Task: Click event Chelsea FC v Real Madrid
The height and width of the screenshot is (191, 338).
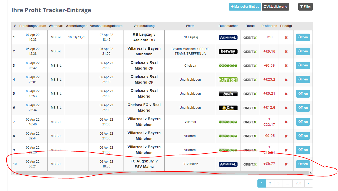Action: coord(144,108)
